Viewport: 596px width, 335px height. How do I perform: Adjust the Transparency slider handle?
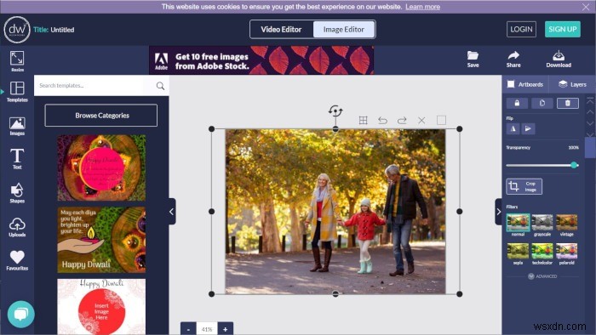coord(575,165)
